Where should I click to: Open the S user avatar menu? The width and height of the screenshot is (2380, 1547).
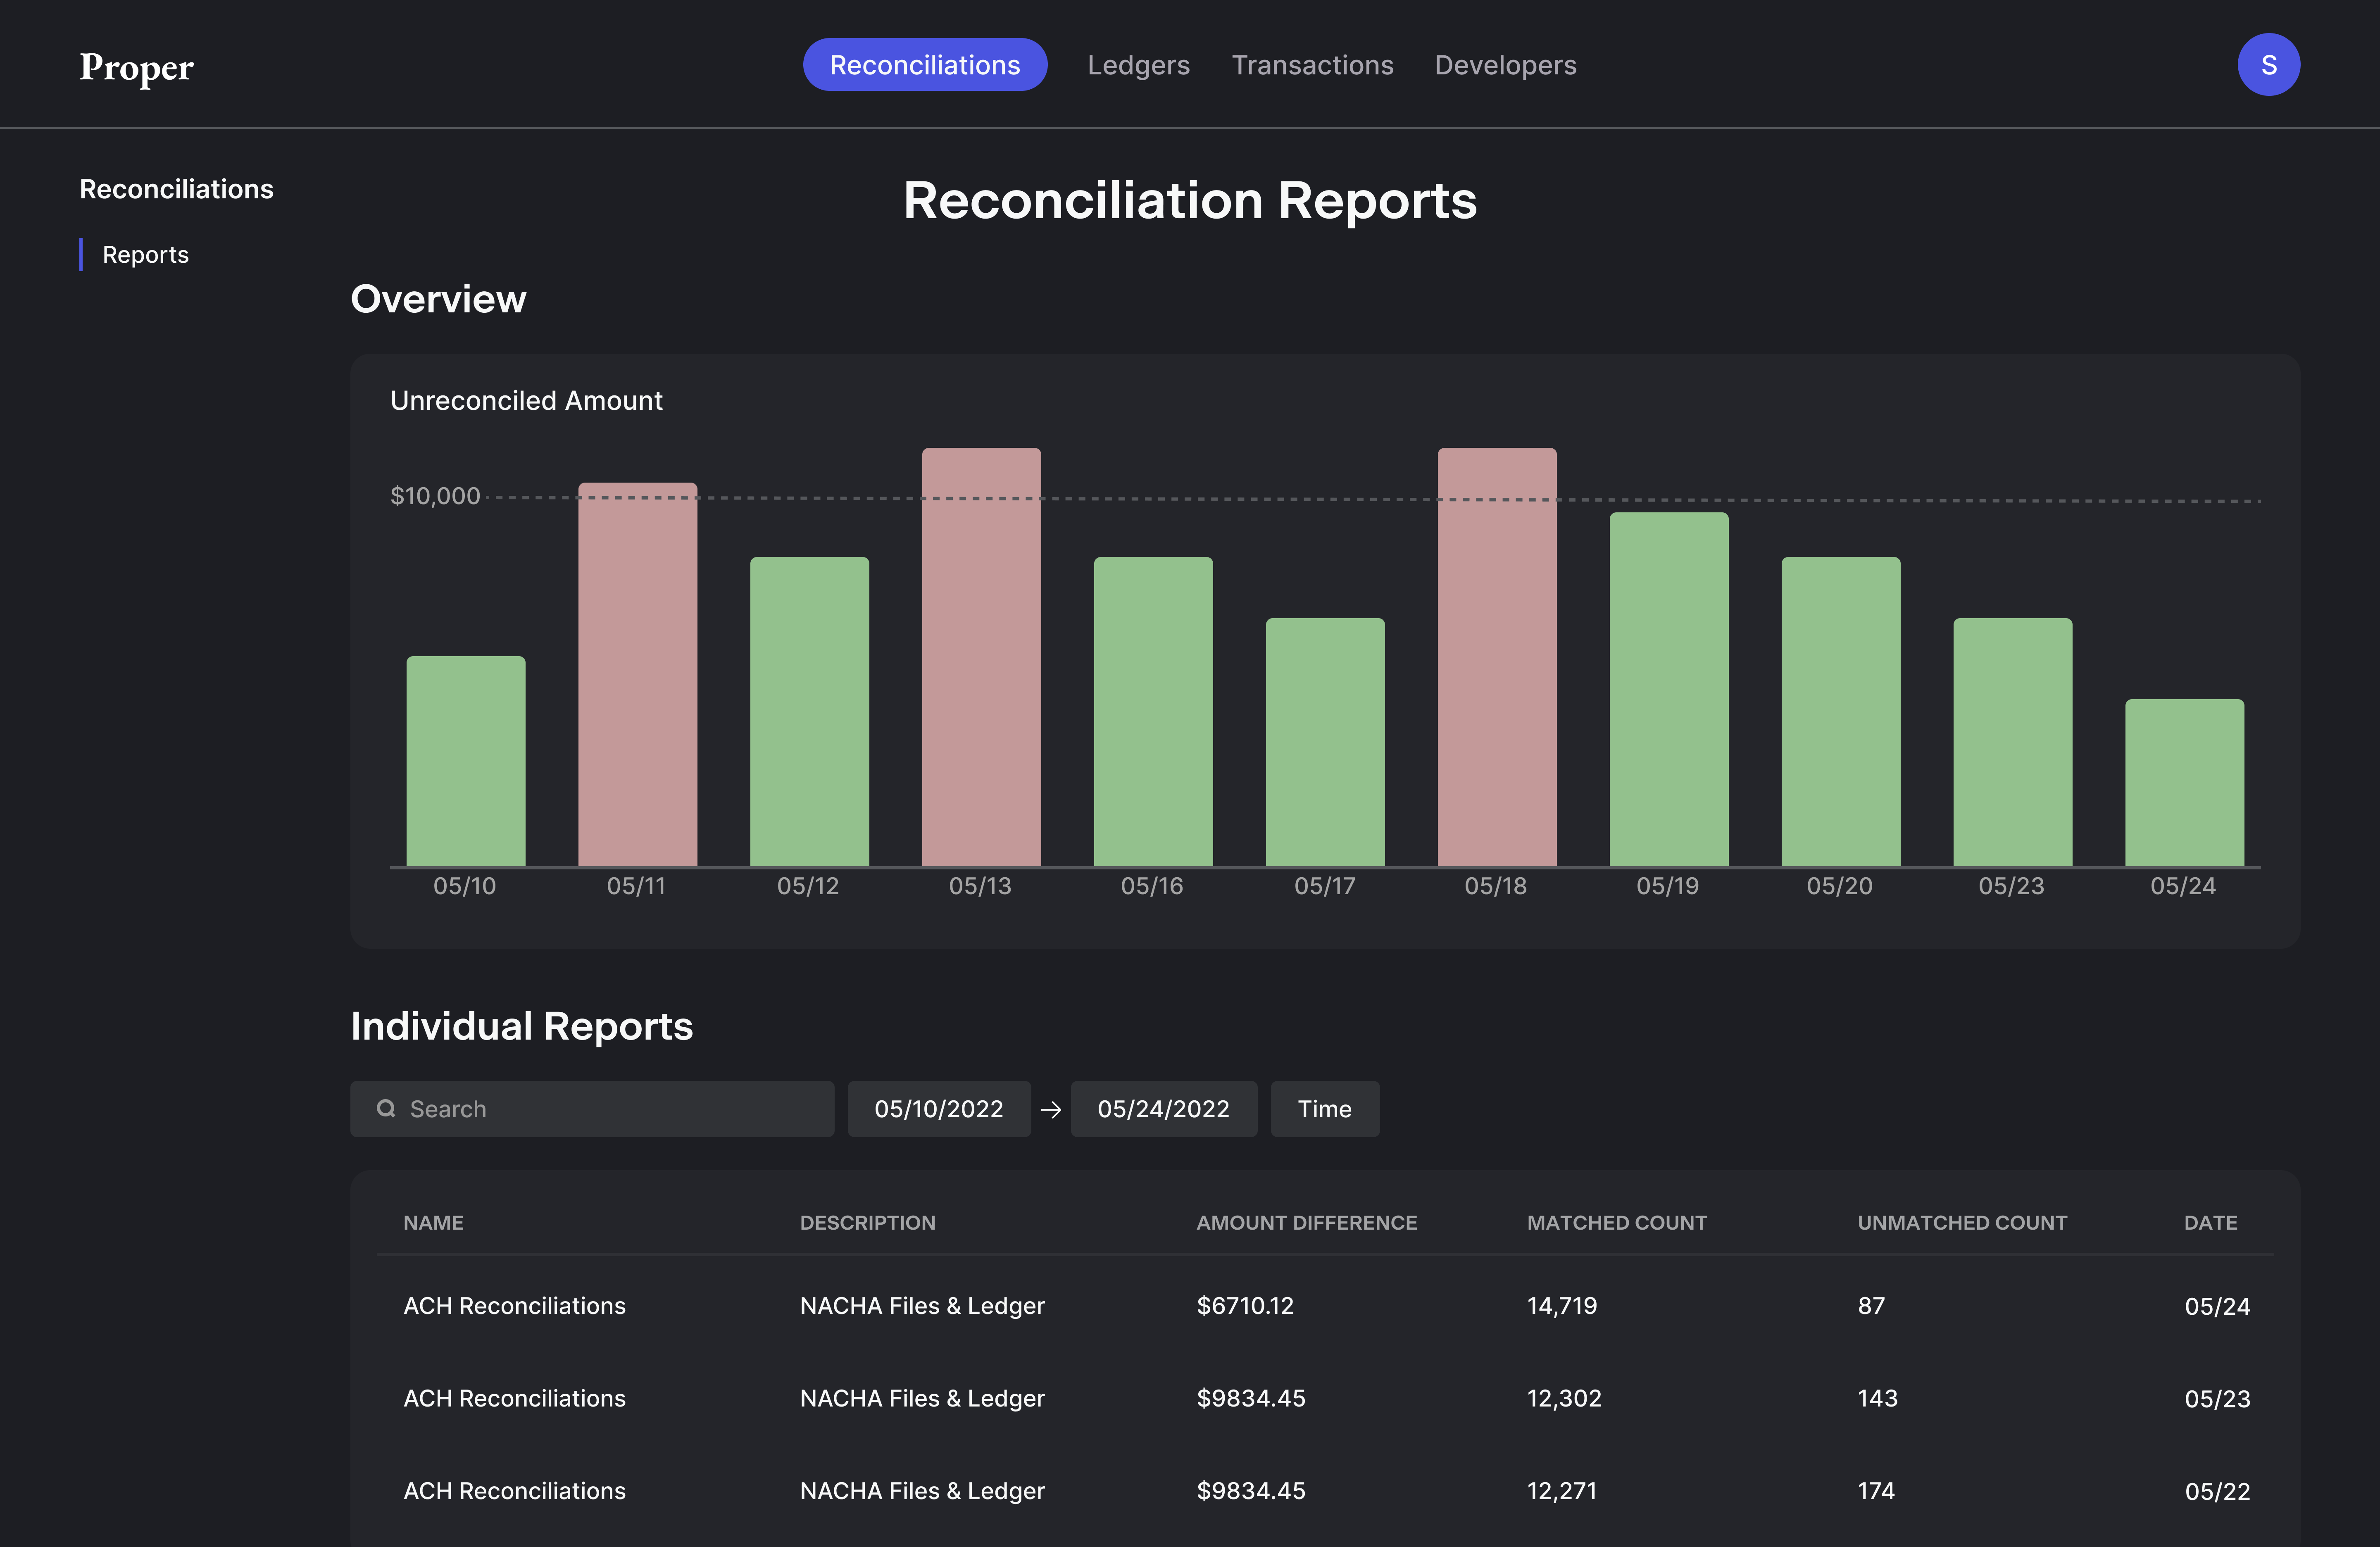tap(2267, 65)
